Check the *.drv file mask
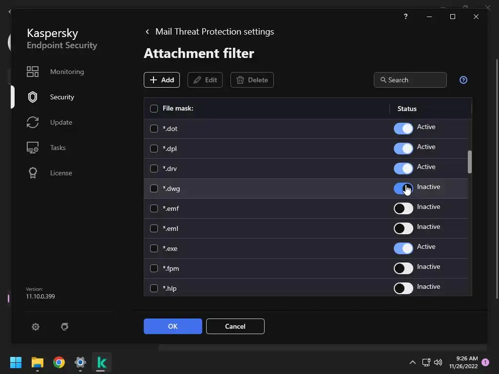Screen dimensions: 499x374 (x=154, y=168)
